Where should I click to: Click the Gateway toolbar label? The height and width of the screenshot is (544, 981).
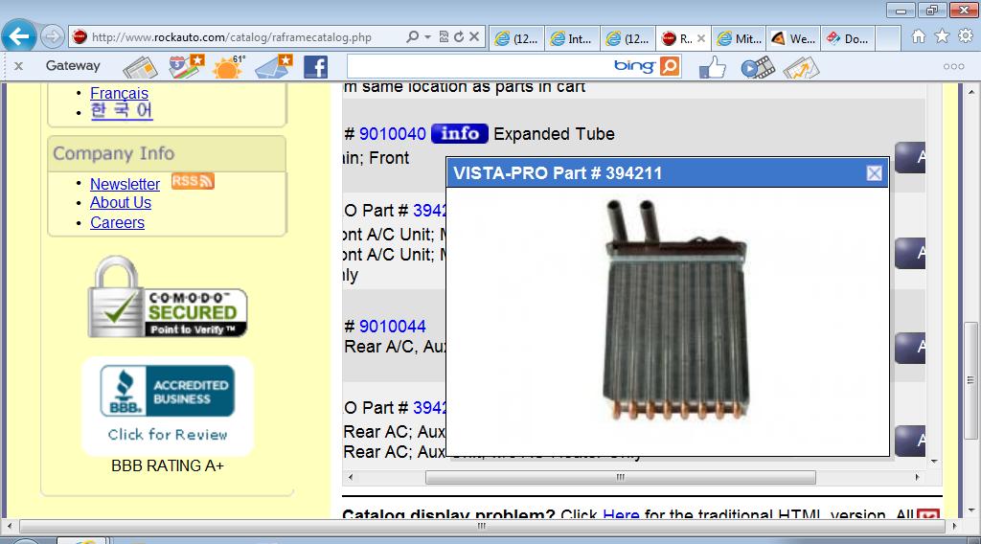coord(73,66)
